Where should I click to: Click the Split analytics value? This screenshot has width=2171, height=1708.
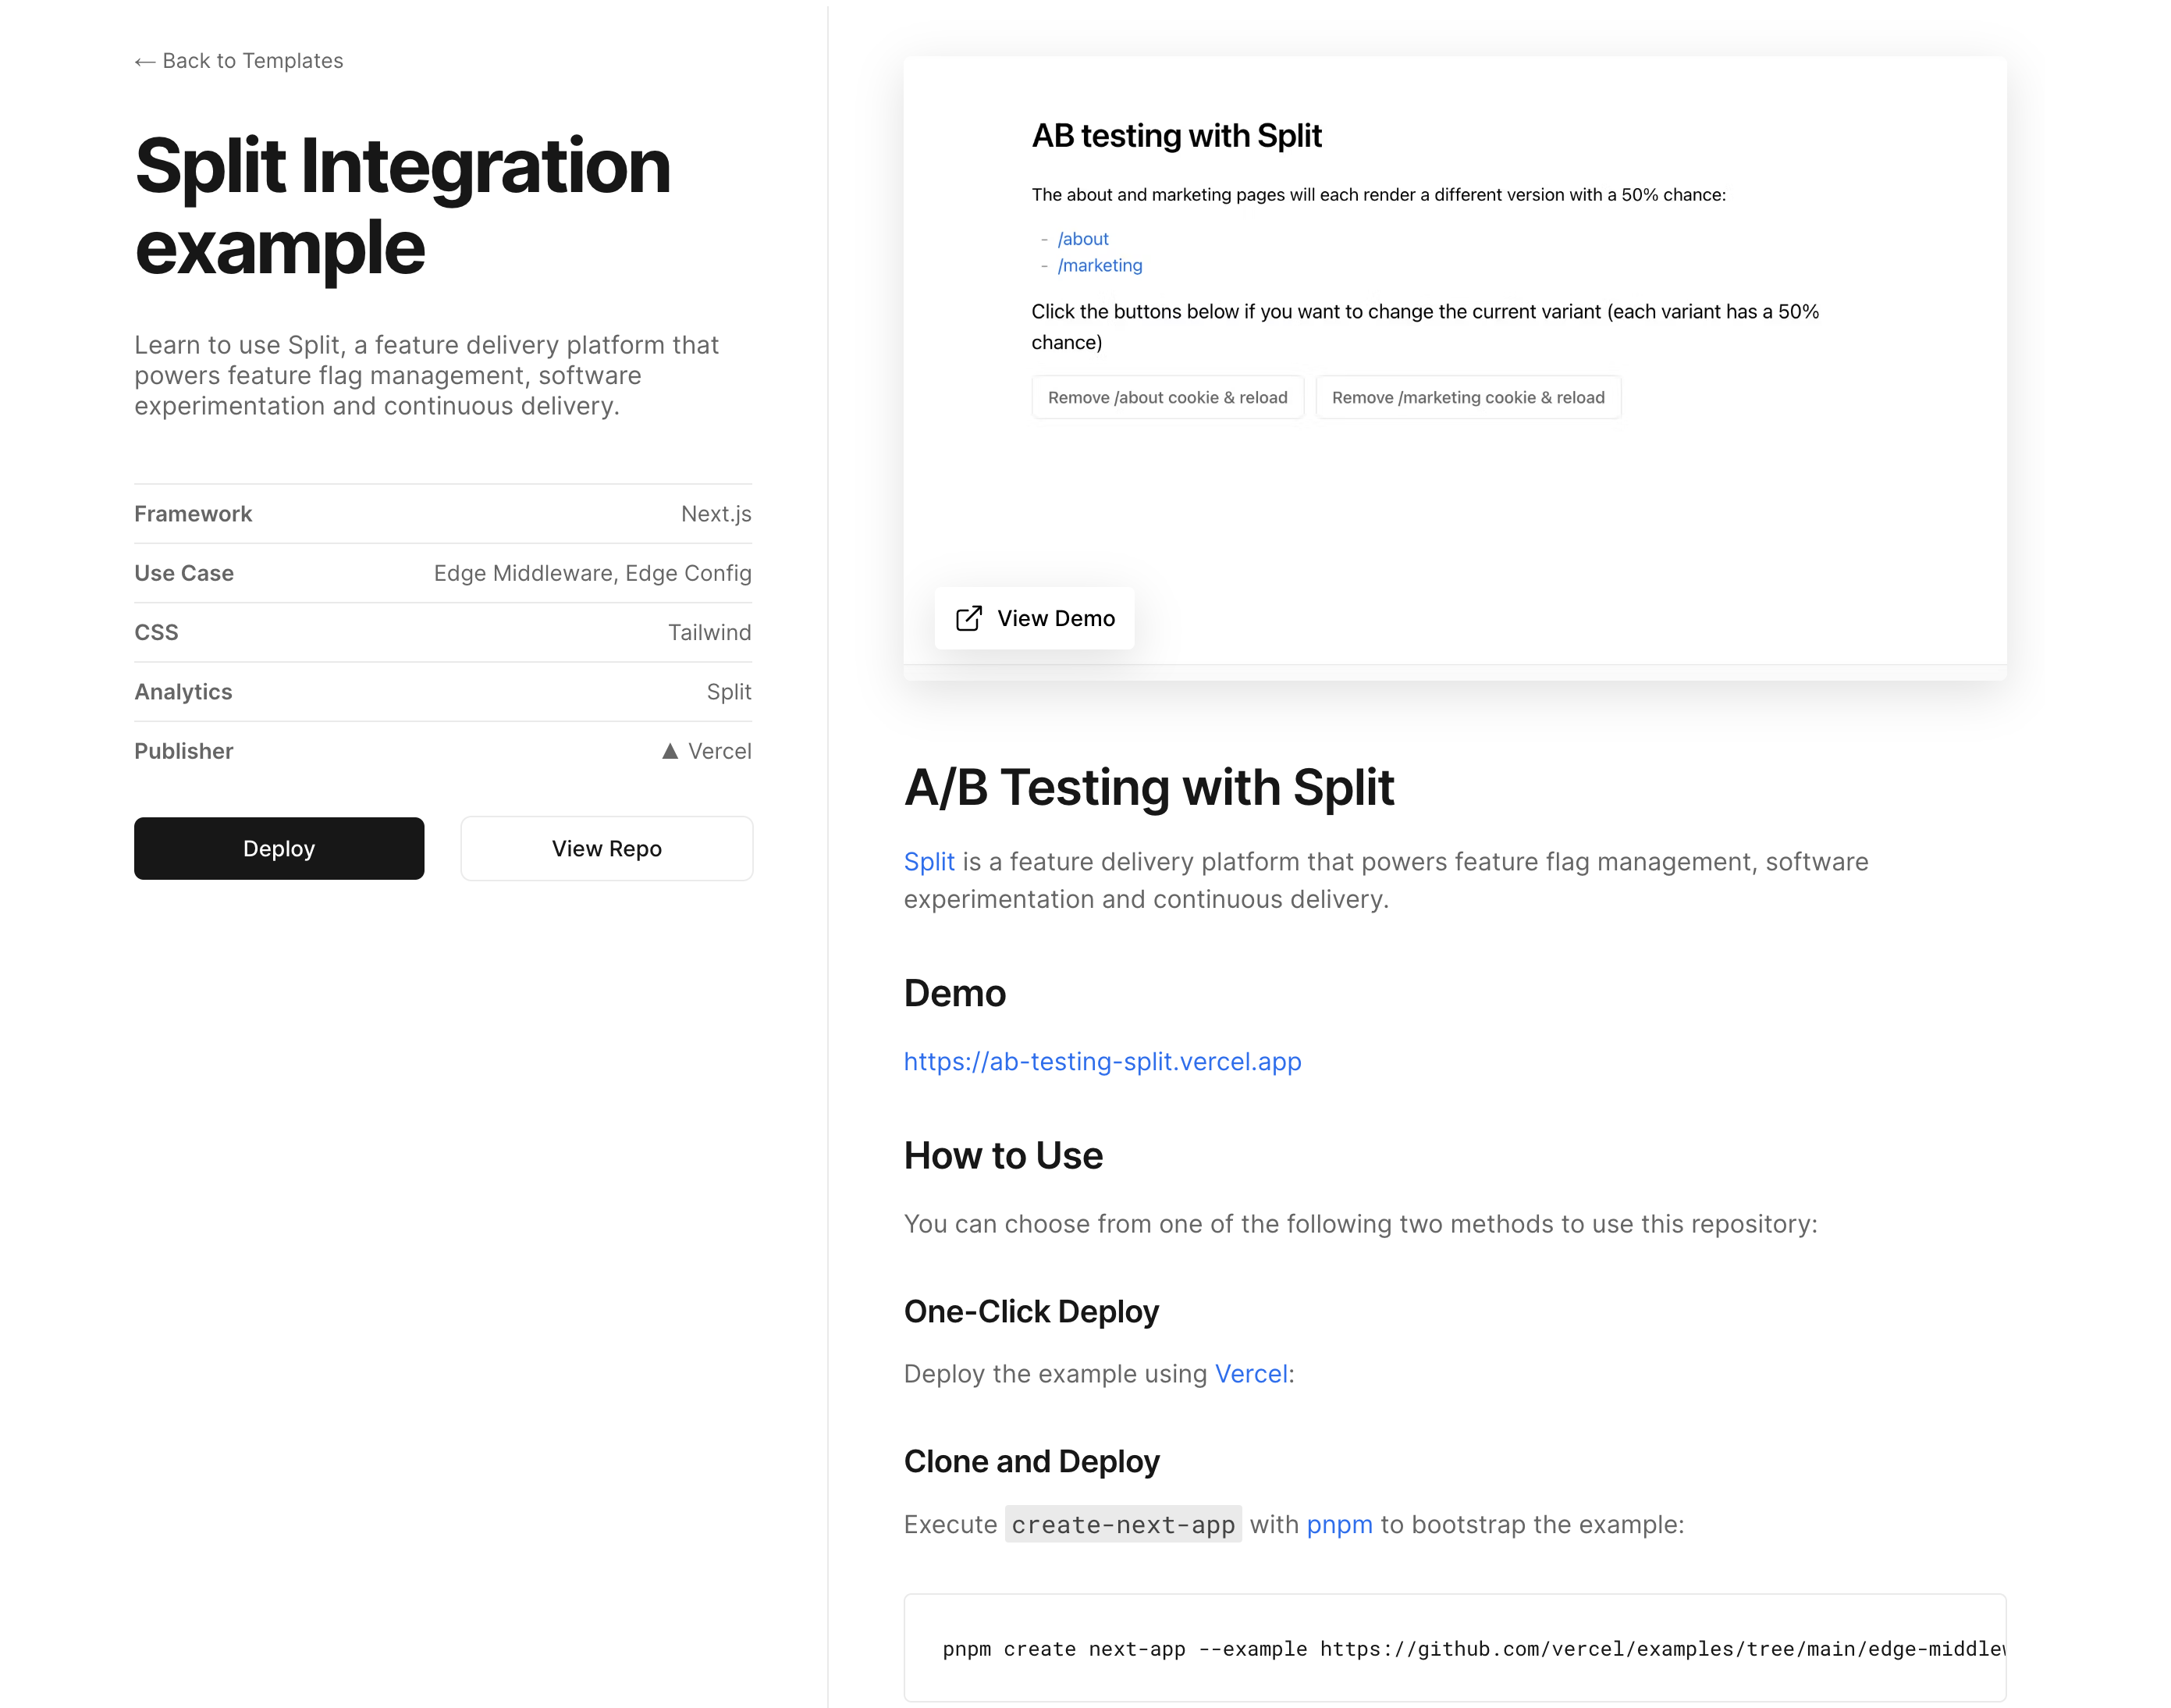pyautogui.click(x=729, y=692)
